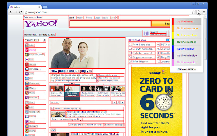This screenshot has width=217, height=136.
Task: Click the SIGN IN link
Action: tap(154, 32)
